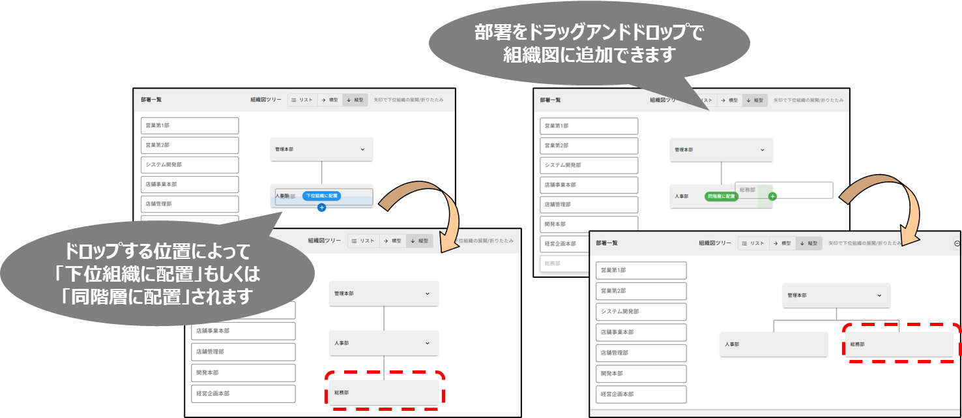
Task: Toggle 縦型 view in the 下位組織に配置 panel
Action: pos(355,100)
